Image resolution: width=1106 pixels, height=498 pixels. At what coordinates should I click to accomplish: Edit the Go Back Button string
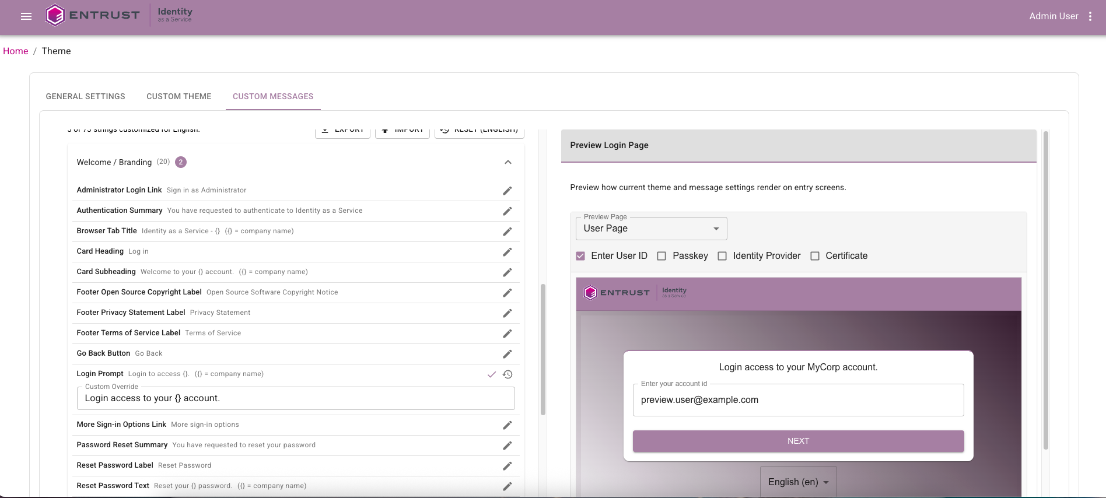508,354
